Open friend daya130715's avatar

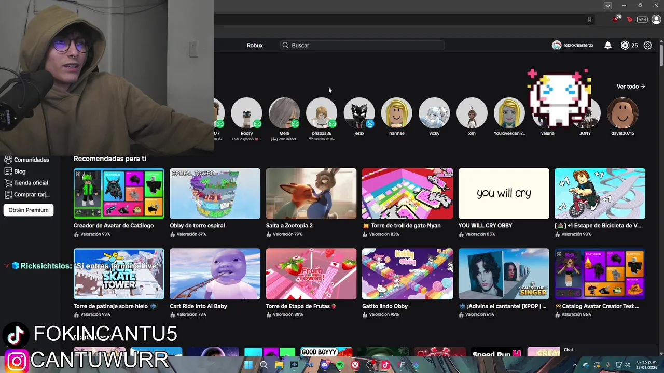click(x=622, y=112)
